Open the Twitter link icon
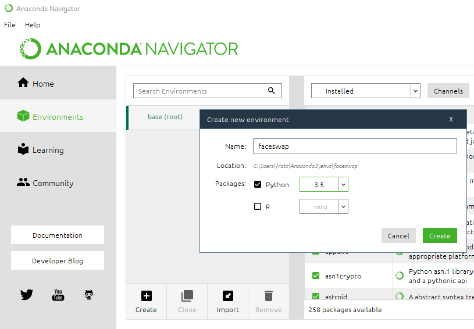 tap(27, 295)
